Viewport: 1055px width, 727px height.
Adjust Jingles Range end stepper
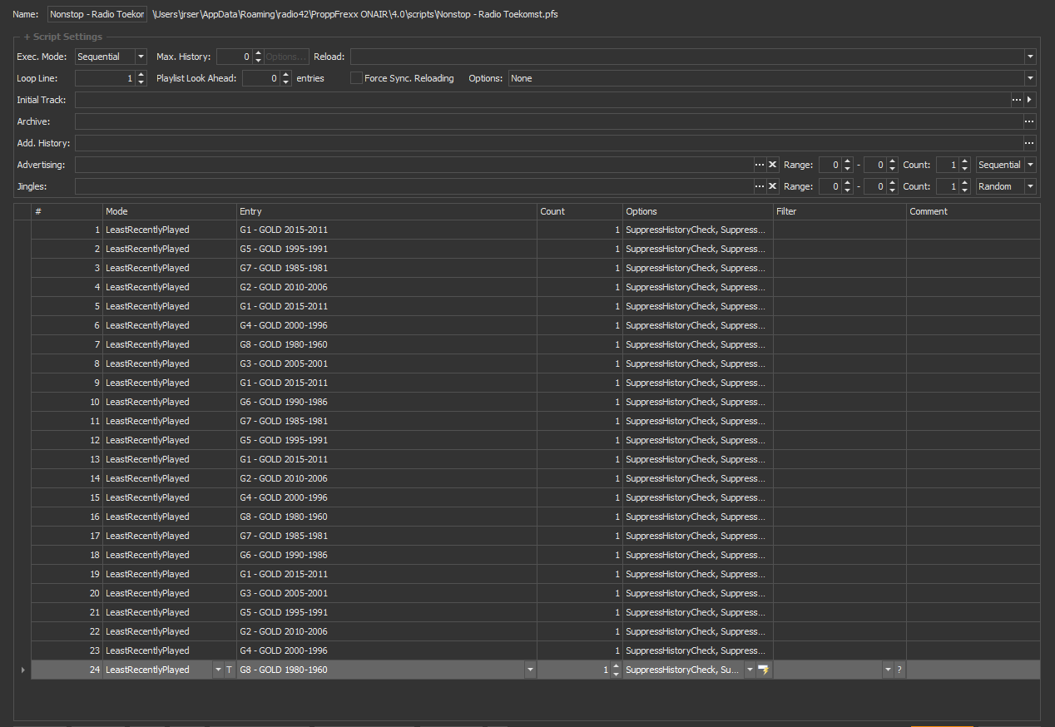892,186
